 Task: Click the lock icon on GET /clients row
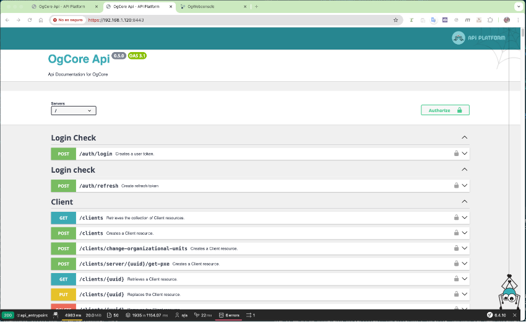pyautogui.click(x=456, y=217)
